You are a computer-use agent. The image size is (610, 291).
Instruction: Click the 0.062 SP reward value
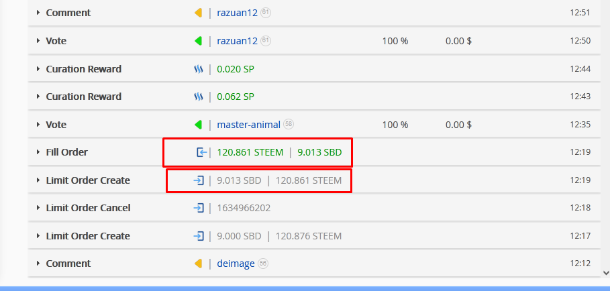pos(236,97)
